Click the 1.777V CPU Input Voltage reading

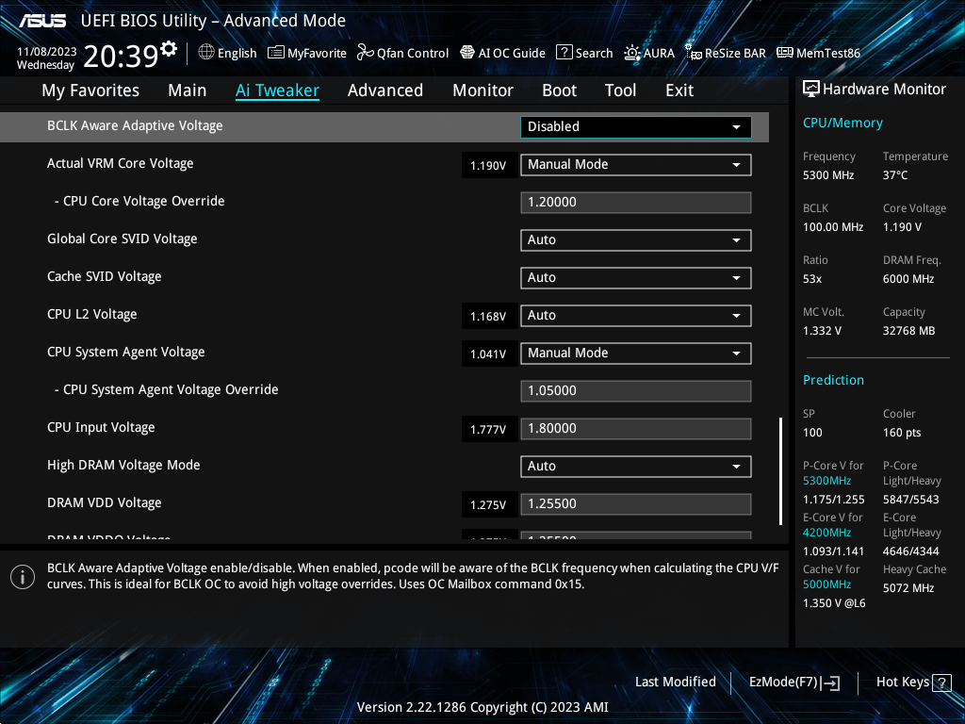click(488, 430)
